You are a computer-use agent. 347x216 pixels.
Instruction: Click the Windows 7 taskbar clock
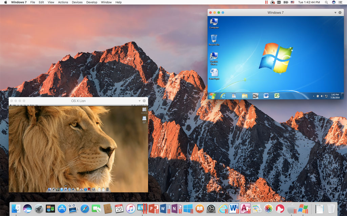pos(335,96)
